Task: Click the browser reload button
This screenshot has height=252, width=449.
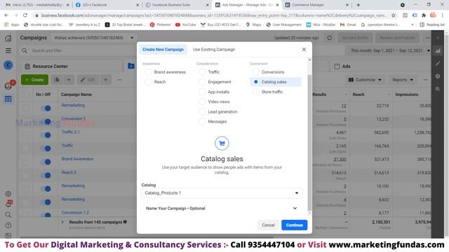Action: pos(25,15)
